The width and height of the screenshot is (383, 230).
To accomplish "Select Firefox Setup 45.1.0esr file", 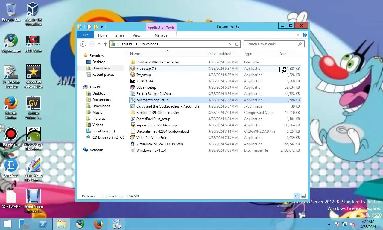I will pos(215,94).
